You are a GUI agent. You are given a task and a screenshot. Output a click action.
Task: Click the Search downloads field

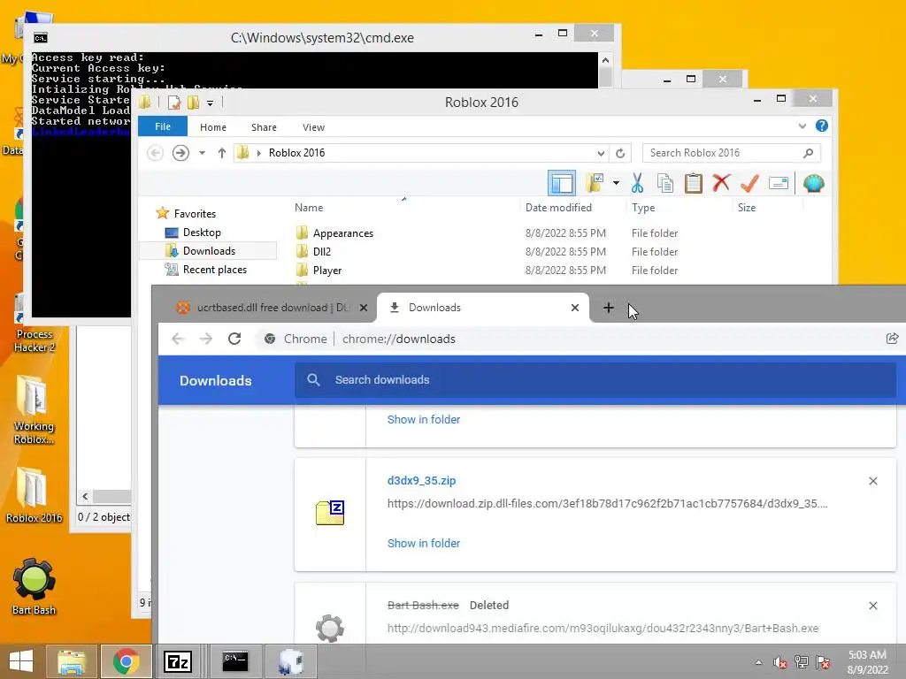595,380
